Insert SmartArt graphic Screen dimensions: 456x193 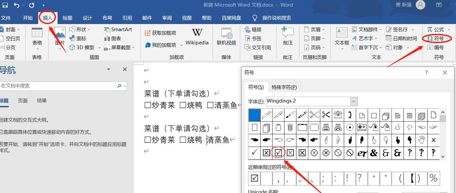click(118, 30)
